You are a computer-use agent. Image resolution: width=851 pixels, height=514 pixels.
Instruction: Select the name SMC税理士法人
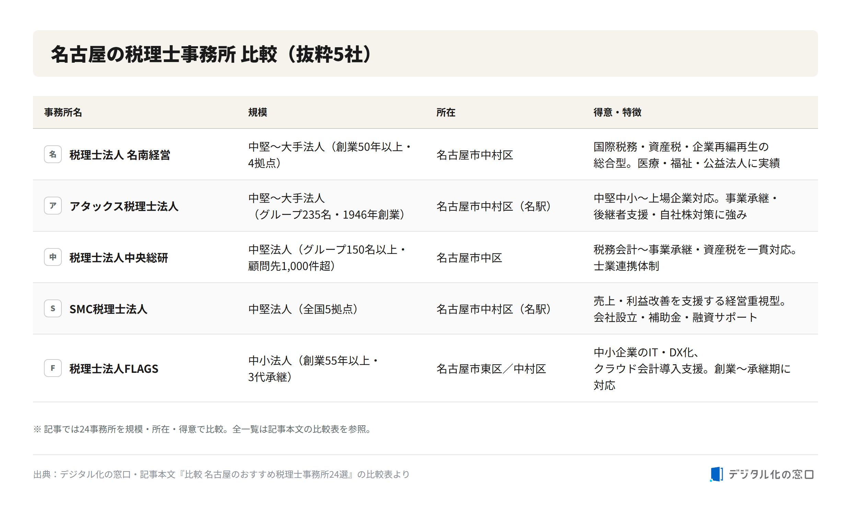tap(108, 309)
